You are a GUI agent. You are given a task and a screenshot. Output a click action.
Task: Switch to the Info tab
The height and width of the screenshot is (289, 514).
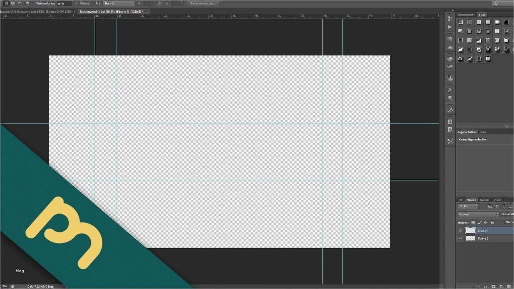pyautogui.click(x=483, y=132)
